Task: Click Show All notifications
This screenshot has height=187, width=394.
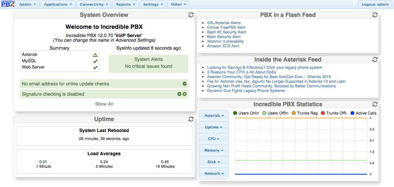Action: pos(104,104)
